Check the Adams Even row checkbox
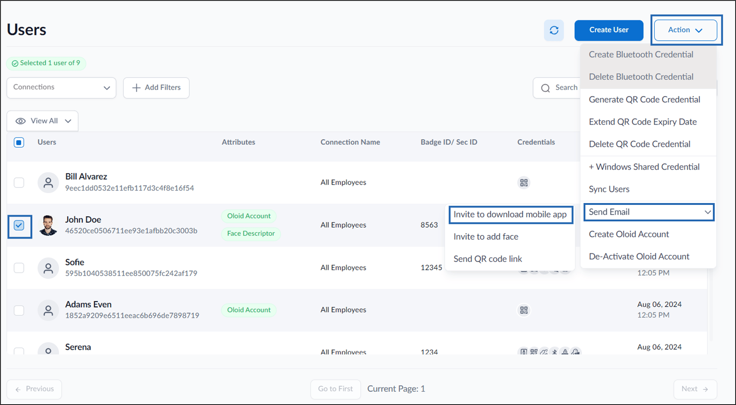 [x=19, y=310]
